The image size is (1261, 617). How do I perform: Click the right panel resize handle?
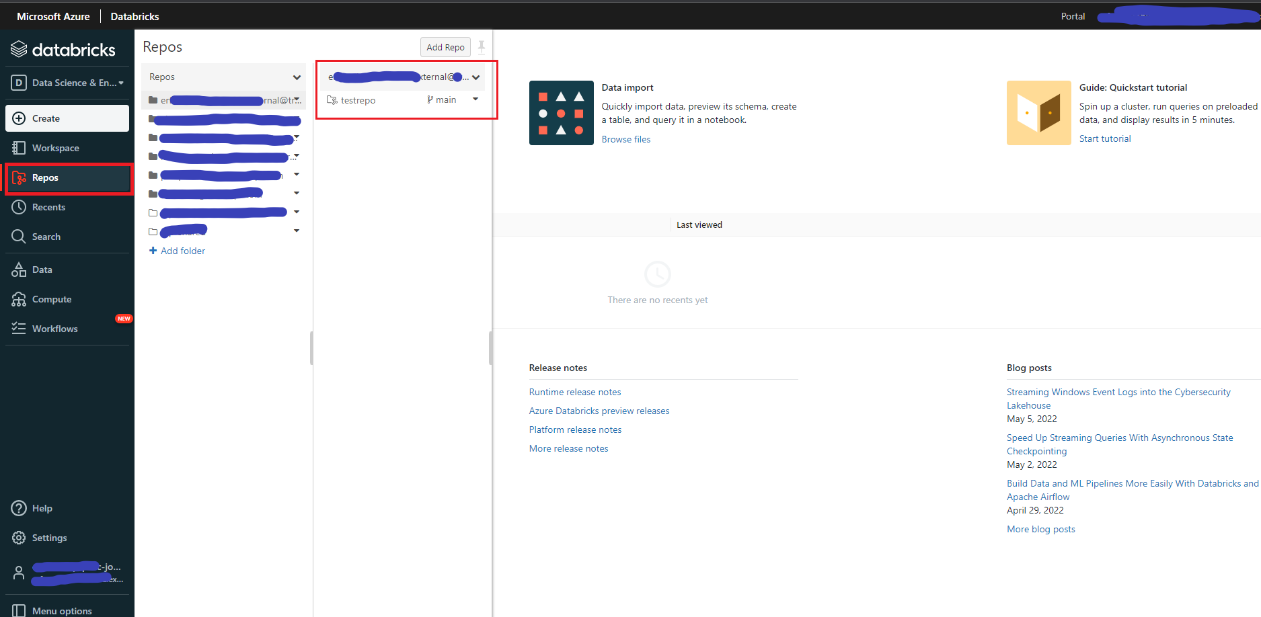click(491, 348)
